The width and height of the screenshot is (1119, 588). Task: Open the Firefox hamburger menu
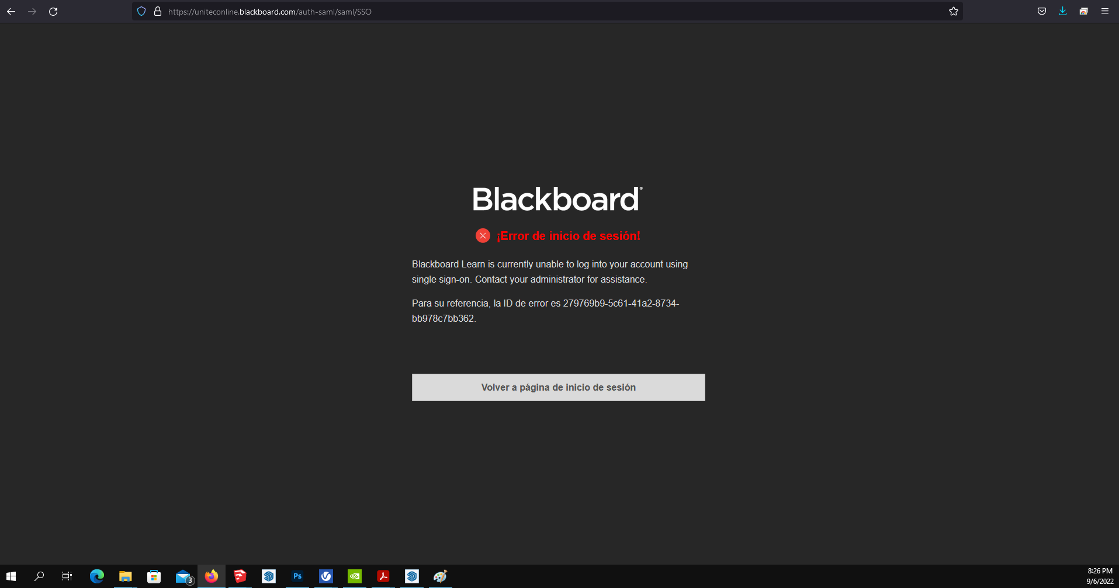[x=1105, y=11]
